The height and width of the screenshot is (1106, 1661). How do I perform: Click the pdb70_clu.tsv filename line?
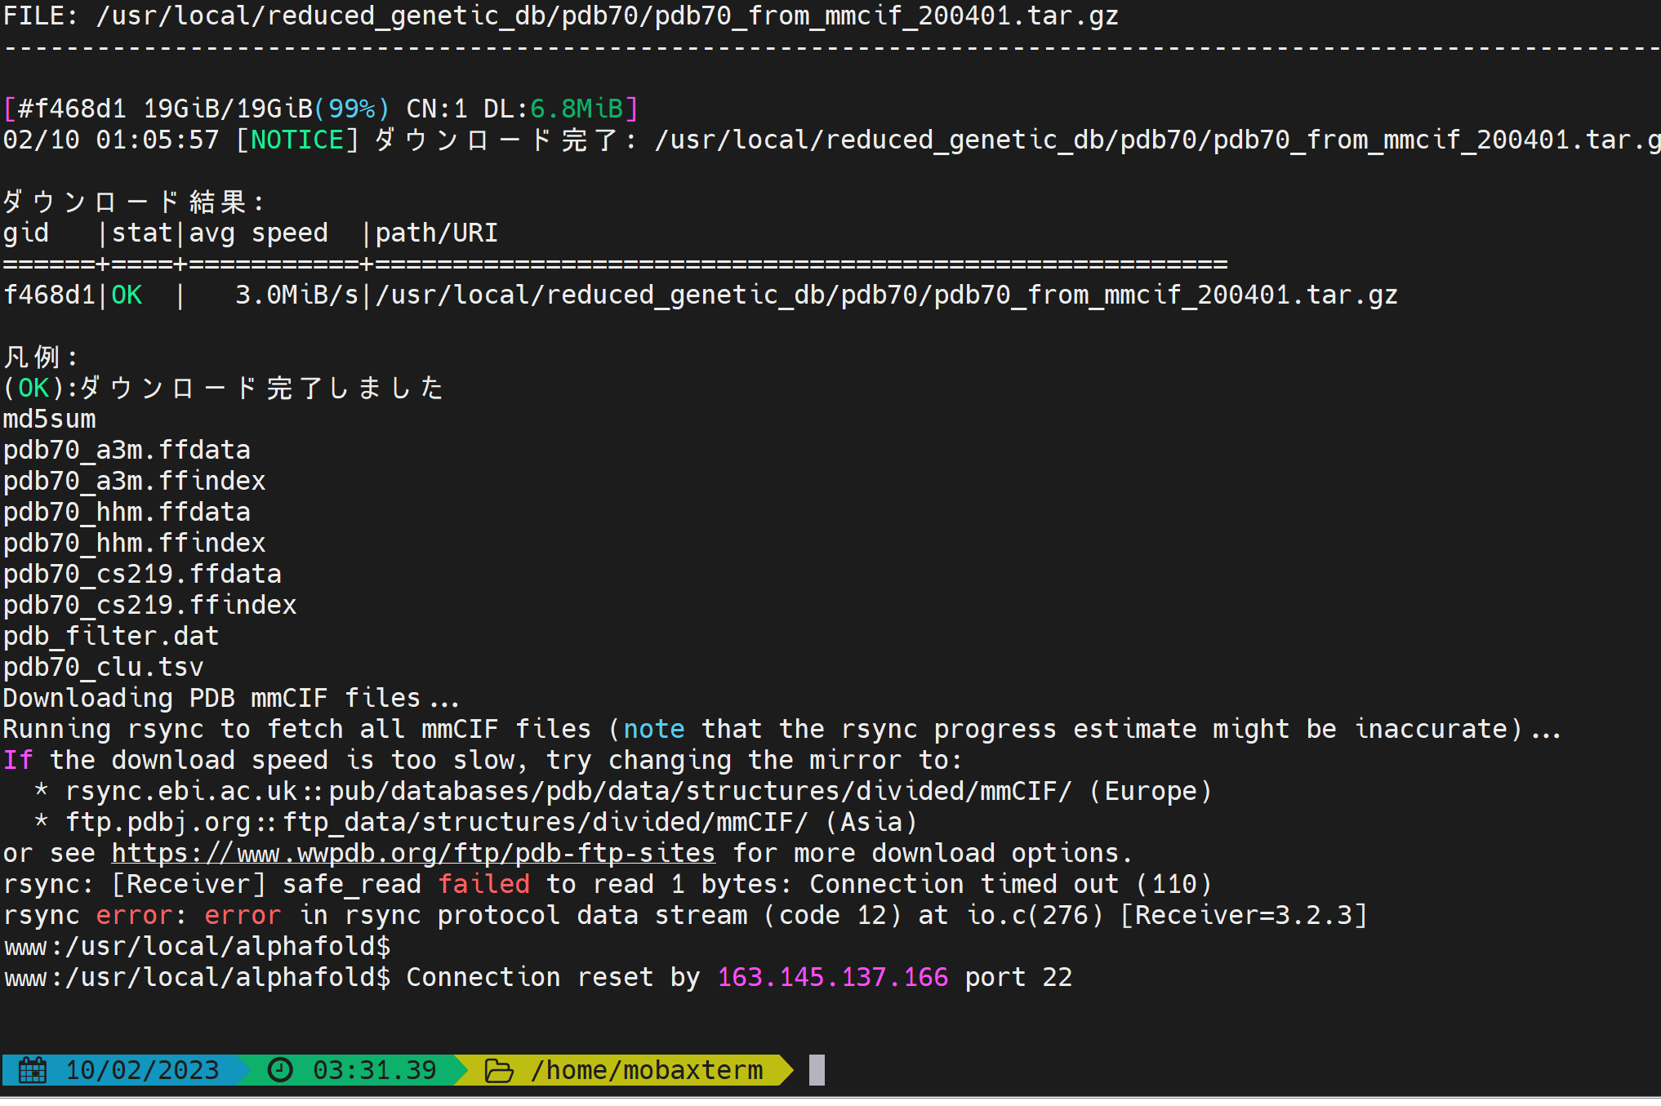[x=103, y=667]
